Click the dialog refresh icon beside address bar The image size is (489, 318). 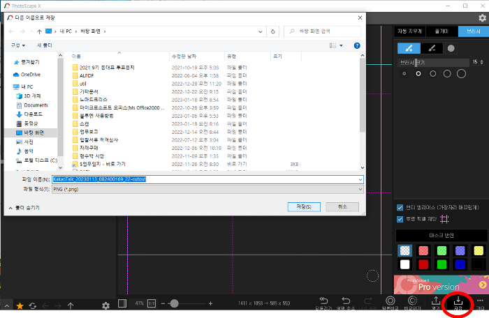[273, 31]
